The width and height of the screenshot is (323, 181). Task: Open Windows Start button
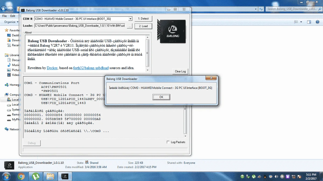pos(6,176)
